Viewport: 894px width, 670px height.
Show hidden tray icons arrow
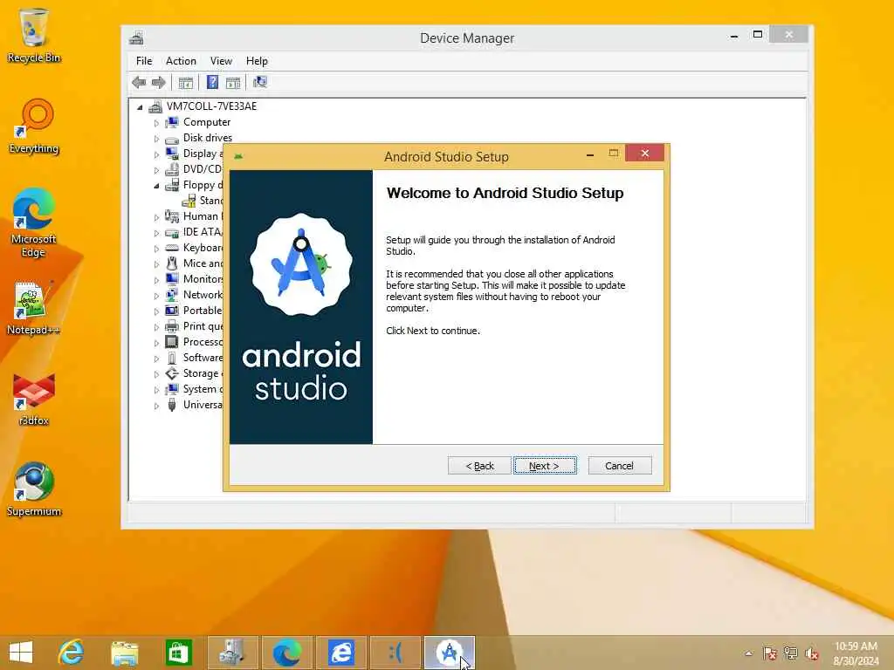[748, 653]
